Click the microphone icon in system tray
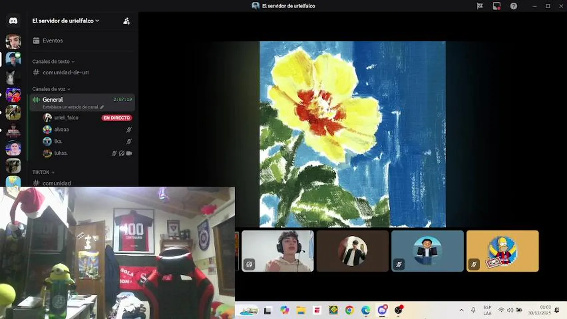The height and width of the screenshot is (319, 567). (x=473, y=310)
